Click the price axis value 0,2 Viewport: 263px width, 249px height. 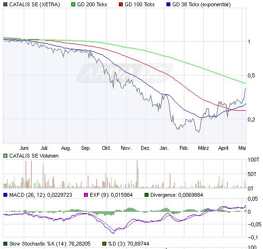coord(251,119)
